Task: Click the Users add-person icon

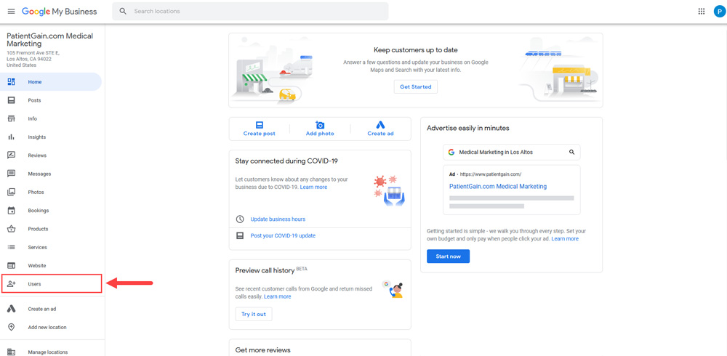Action: click(12, 283)
